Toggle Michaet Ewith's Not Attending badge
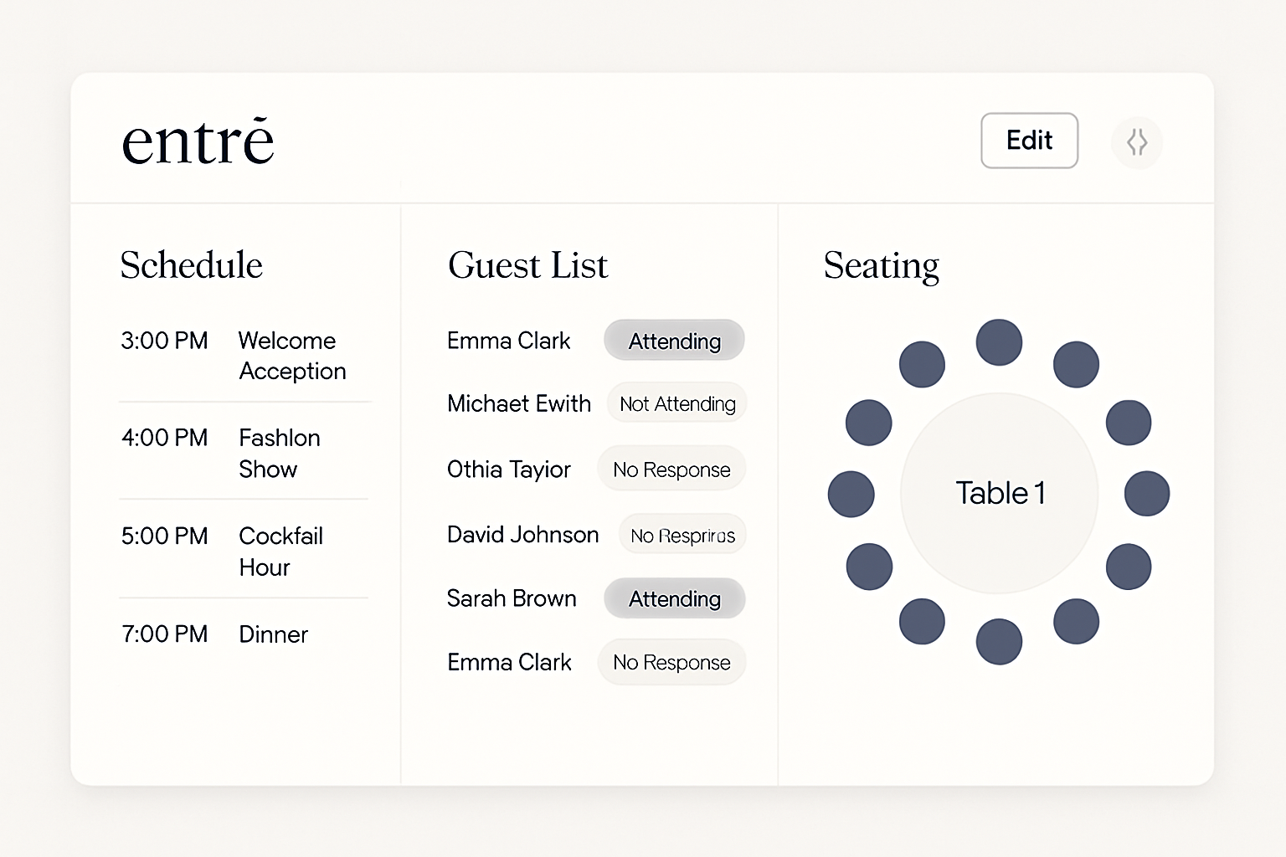 click(x=676, y=403)
